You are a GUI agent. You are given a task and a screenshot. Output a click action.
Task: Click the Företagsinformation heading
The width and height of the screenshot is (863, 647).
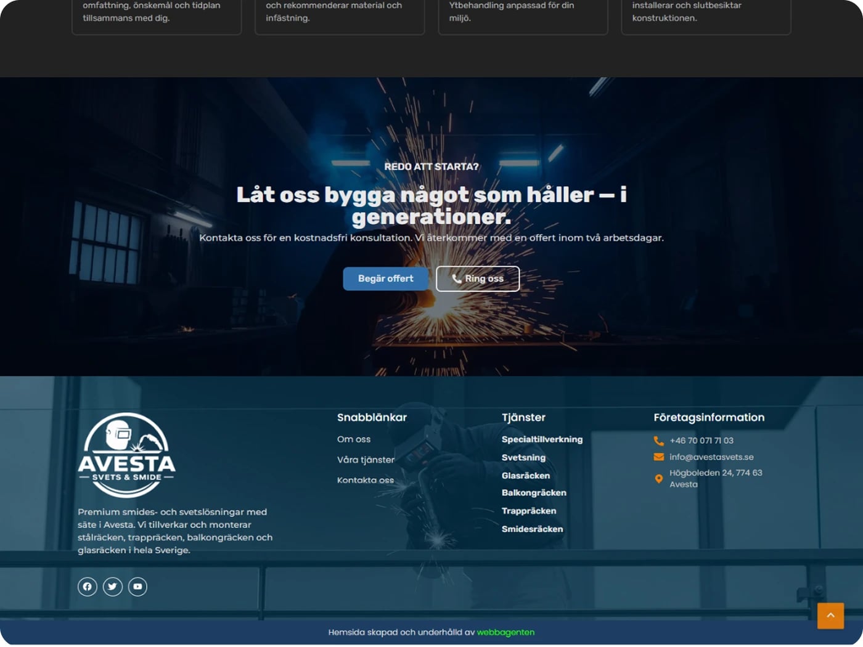tap(709, 418)
